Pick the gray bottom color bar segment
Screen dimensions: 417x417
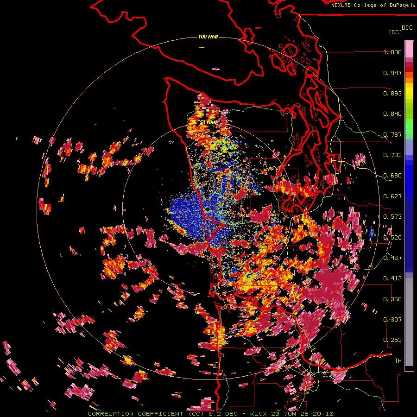pyautogui.click(x=409, y=322)
